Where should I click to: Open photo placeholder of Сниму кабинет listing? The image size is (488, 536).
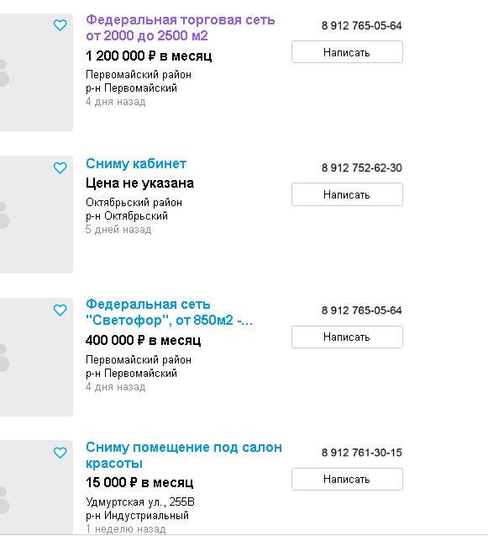pyautogui.click(x=36, y=215)
